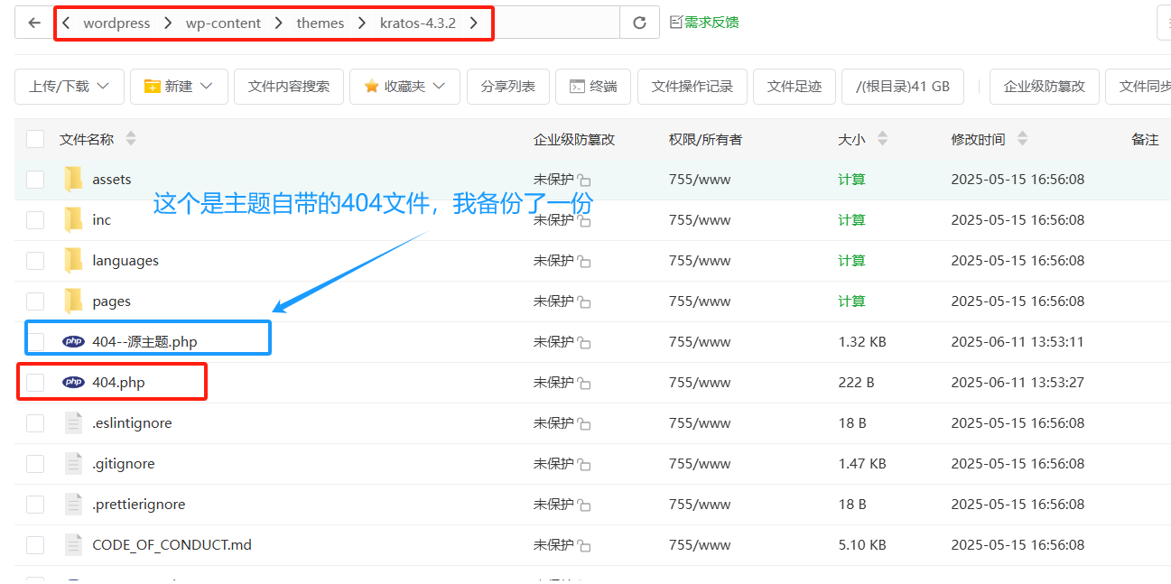Calculate size of pages folder

click(850, 301)
